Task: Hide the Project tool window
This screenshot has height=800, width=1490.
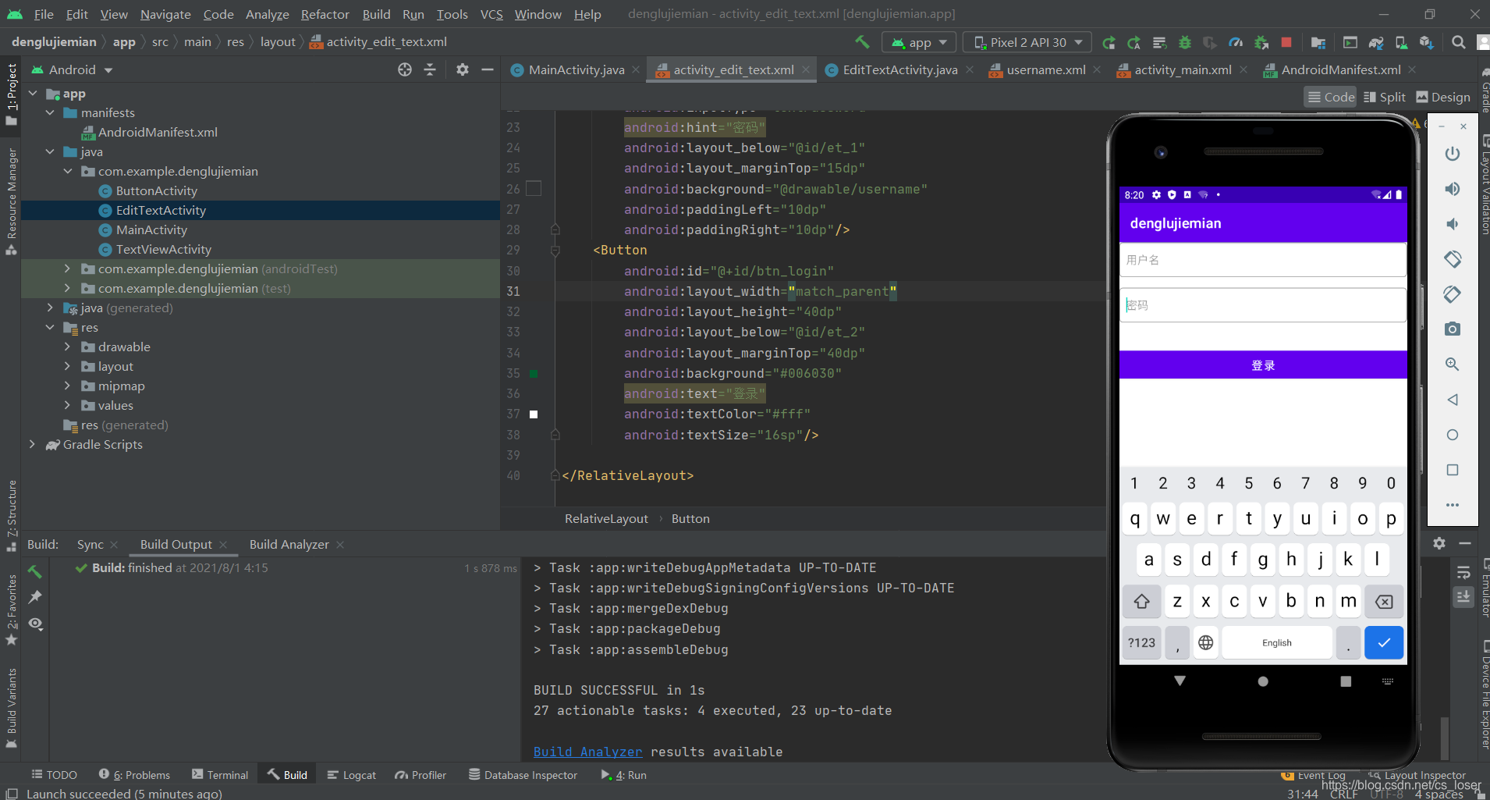Action: [488, 69]
